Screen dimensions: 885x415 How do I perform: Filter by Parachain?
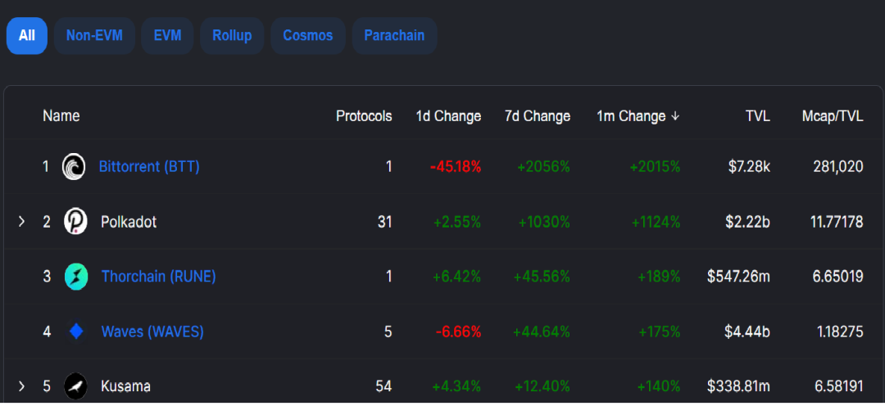[x=394, y=35]
